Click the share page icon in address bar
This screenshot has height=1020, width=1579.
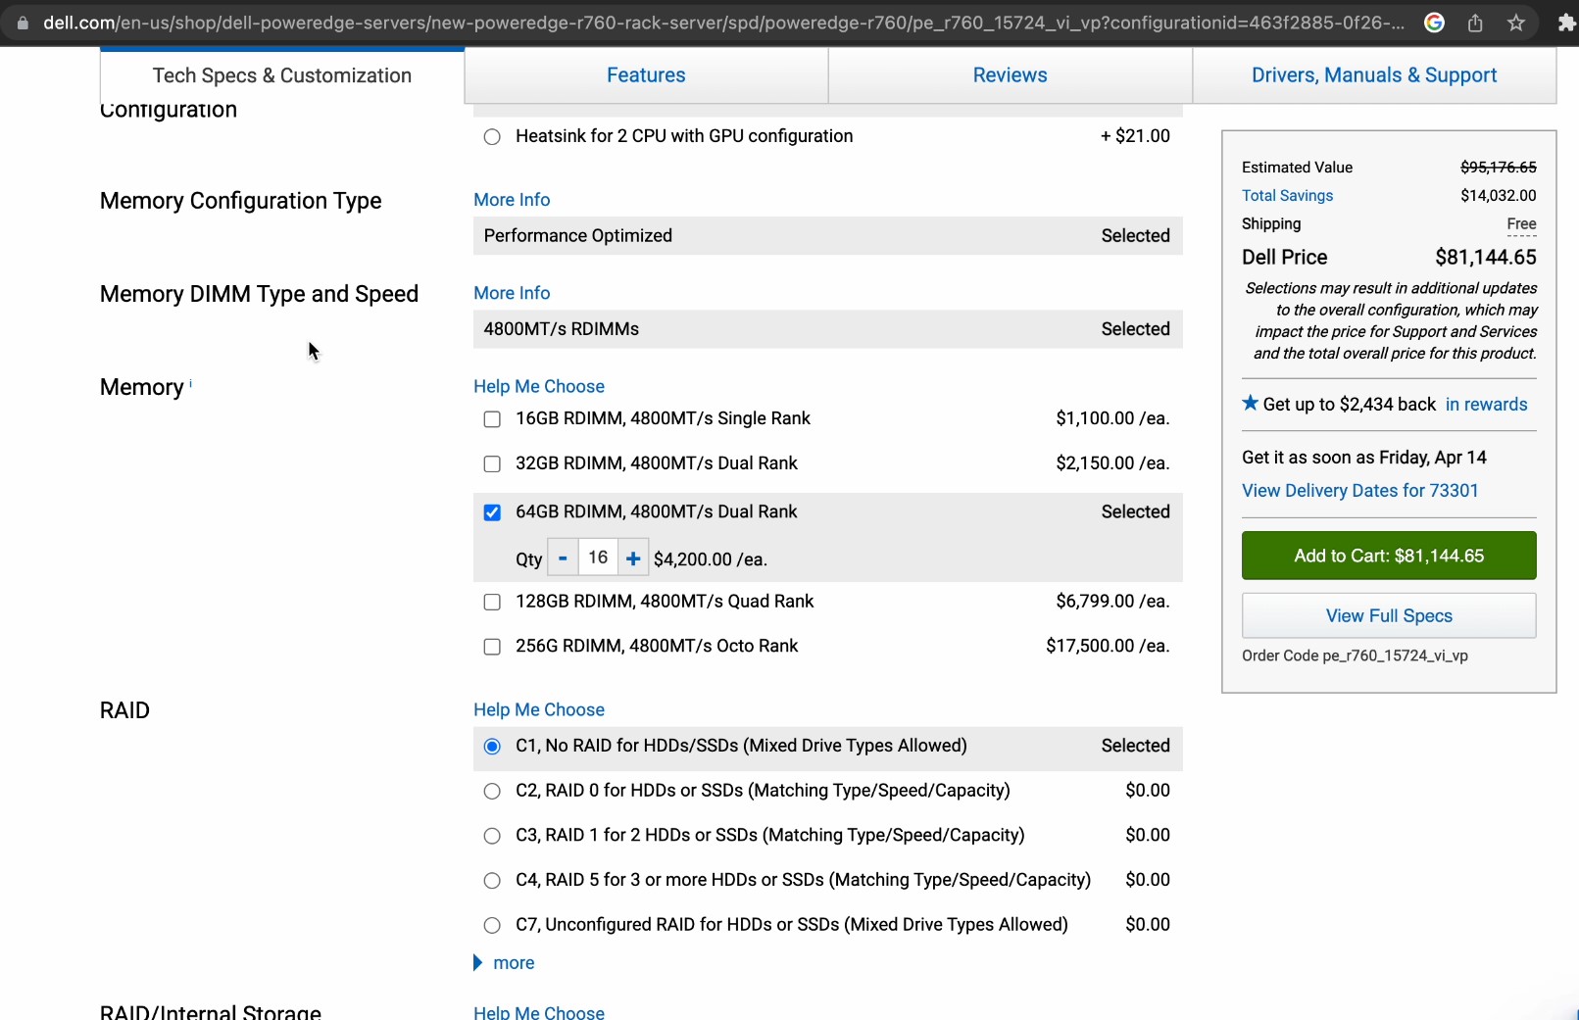(1475, 23)
